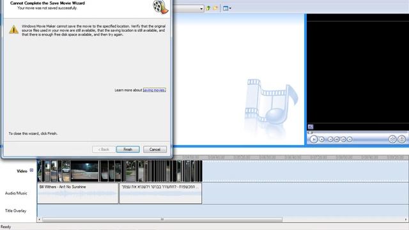
Task: Stop playback in the preview monitor
Action: [322, 139]
